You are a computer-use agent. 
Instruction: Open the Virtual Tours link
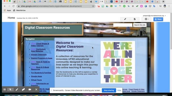tap(36, 80)
